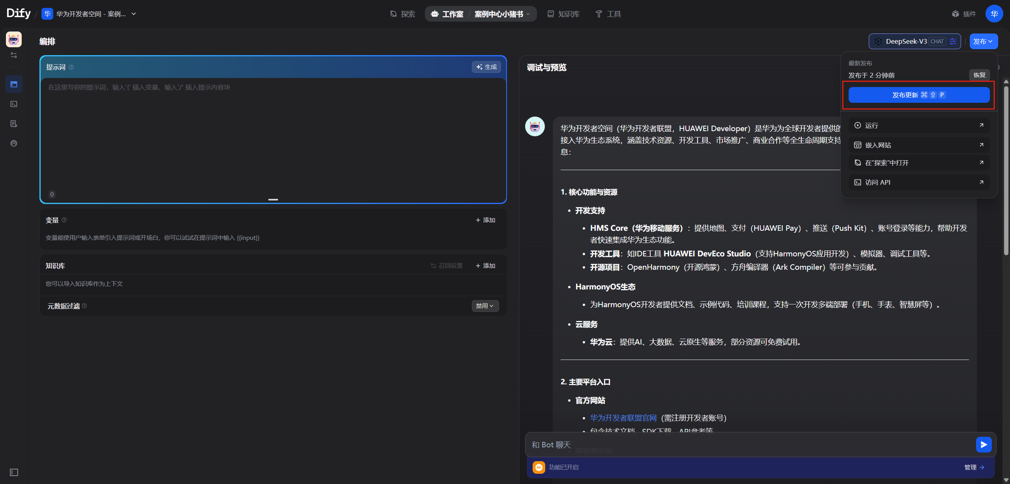This screenshot has width=1010, height=484.
Task: Click the 云服务 bullet text
Action: tap(586, 324)
